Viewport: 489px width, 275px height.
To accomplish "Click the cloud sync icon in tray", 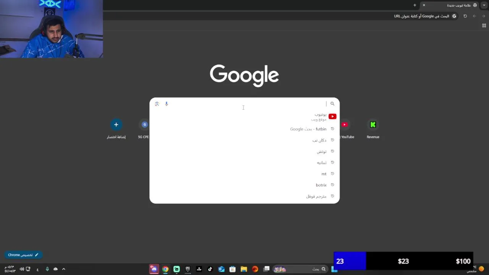I will [x=55, y=269].
